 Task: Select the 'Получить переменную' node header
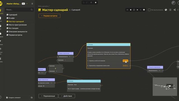pyautogui.click(x=155, y=67)
